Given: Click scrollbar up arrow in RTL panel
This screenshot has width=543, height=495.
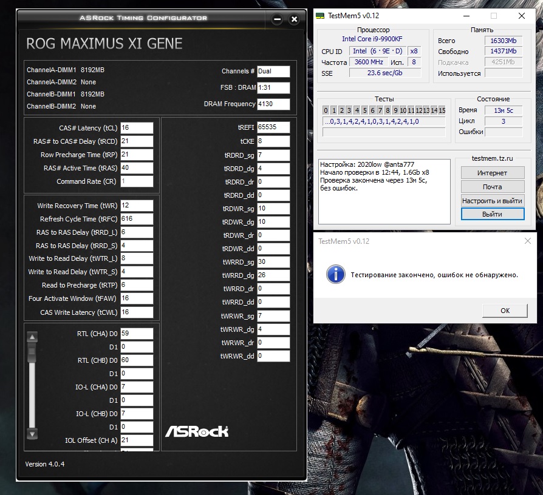Looking at the screenshot, I should point(32,337).
